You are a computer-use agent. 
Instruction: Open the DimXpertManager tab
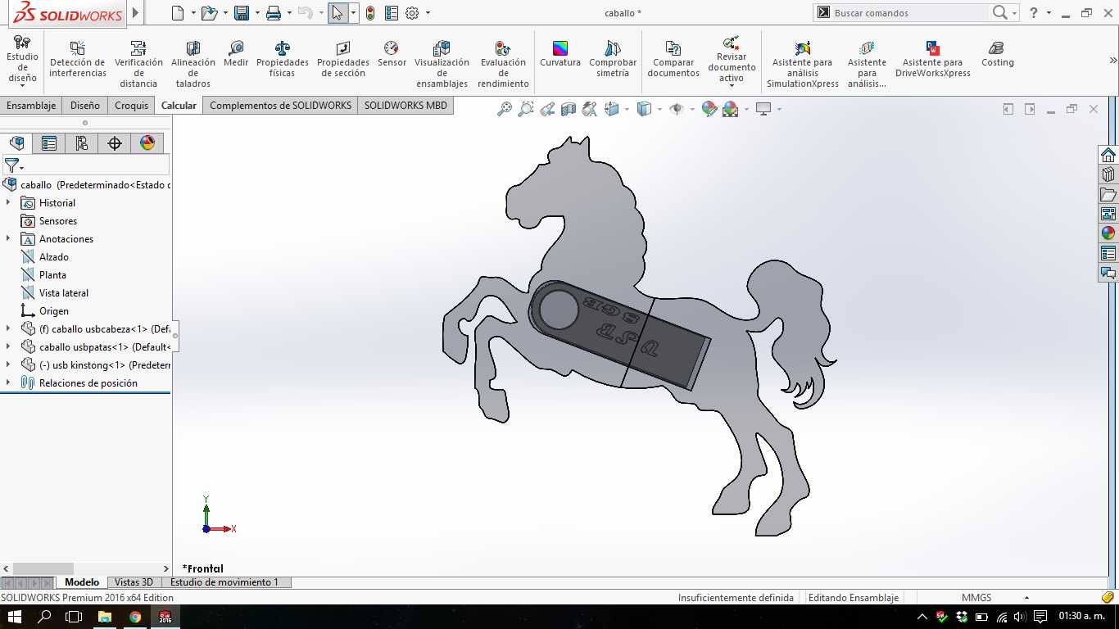(115, 143)
